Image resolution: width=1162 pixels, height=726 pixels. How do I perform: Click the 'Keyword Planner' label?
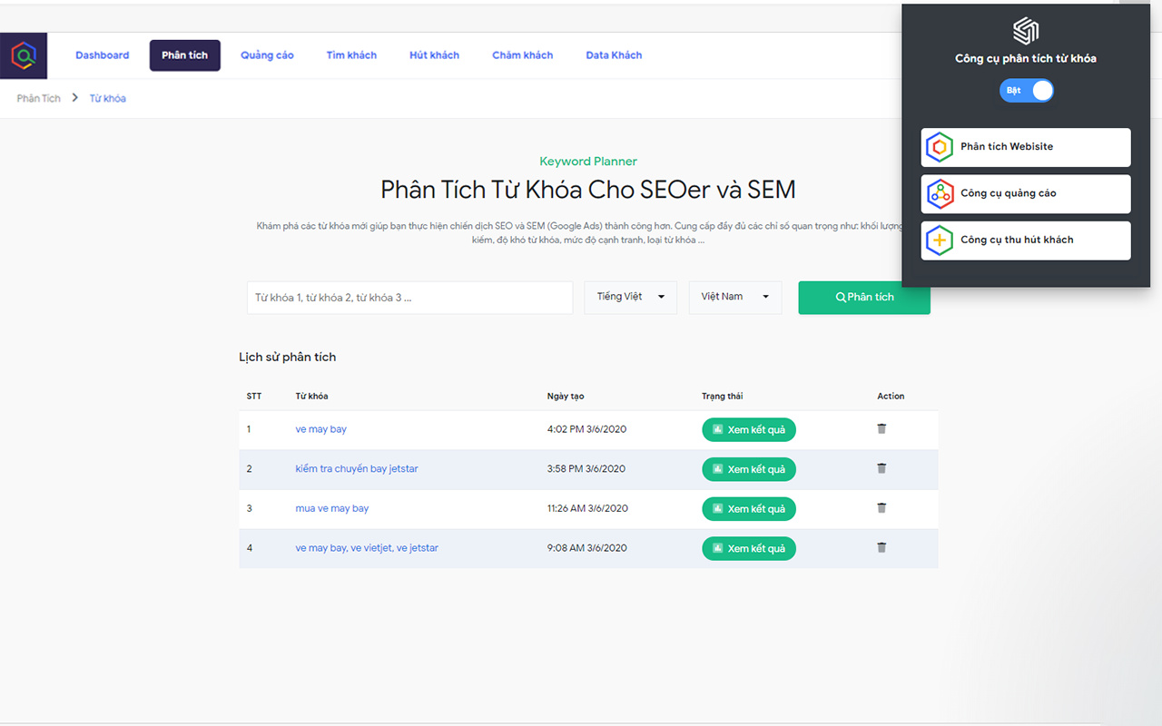pos(588,162)
